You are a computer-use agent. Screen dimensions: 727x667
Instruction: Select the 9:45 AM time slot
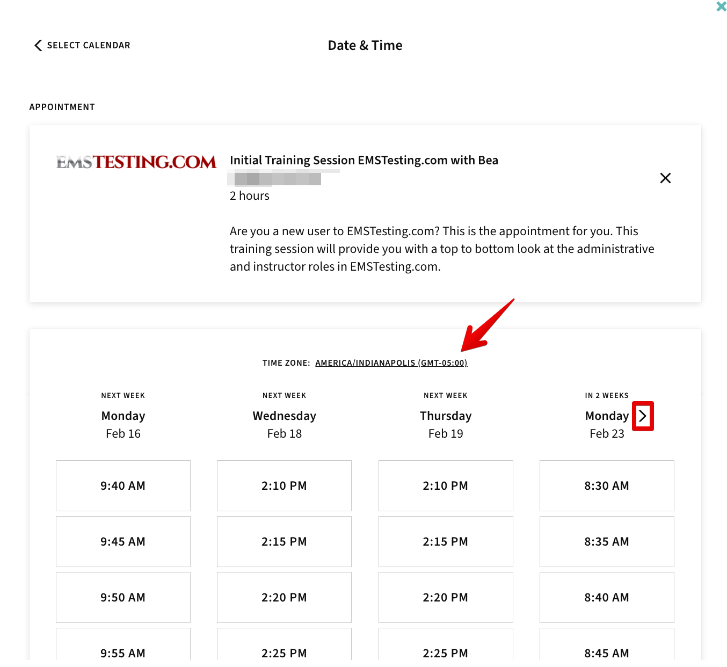click(x=123, y=541)
